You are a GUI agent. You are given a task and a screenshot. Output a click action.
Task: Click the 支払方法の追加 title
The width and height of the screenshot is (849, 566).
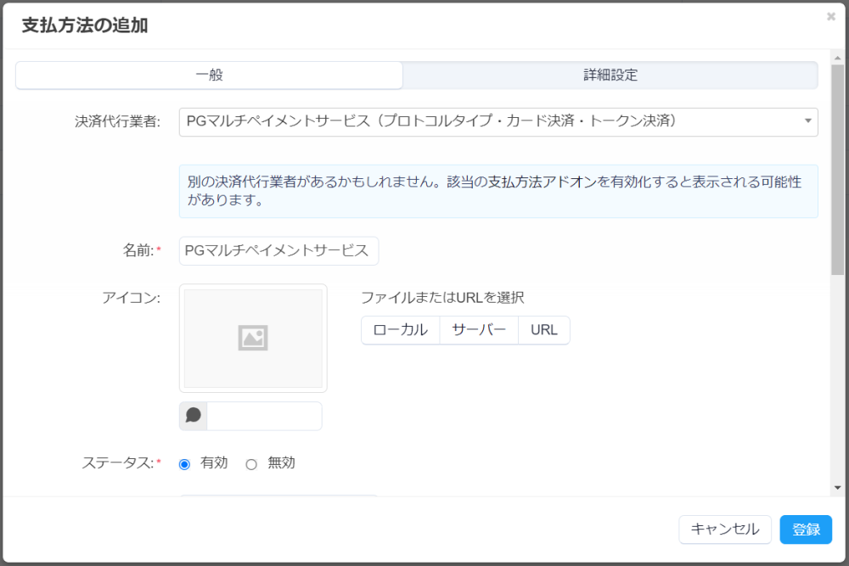pyautogui.click(x=85, y=25)
